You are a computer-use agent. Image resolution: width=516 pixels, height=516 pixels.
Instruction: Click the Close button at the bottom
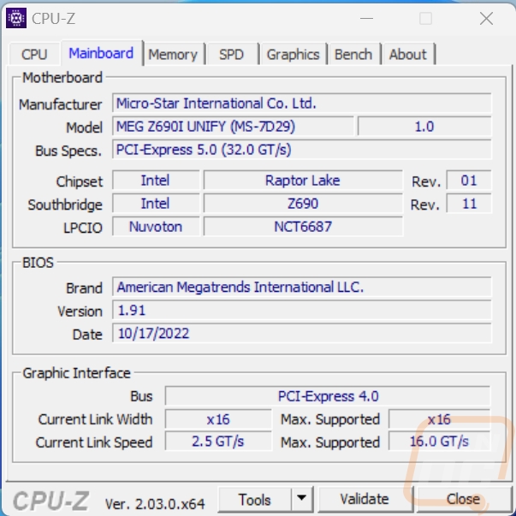pos(463,499)
